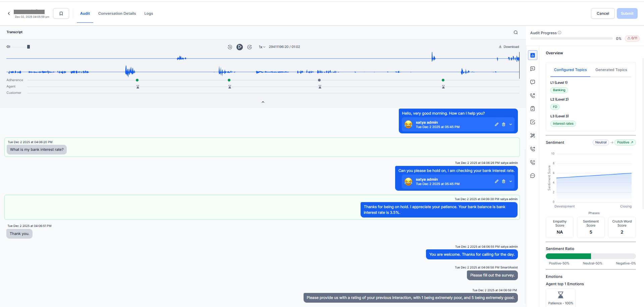644x307 pixels.
Task: Click first green adherence marker on timeline
Action: tap(137, 80)
